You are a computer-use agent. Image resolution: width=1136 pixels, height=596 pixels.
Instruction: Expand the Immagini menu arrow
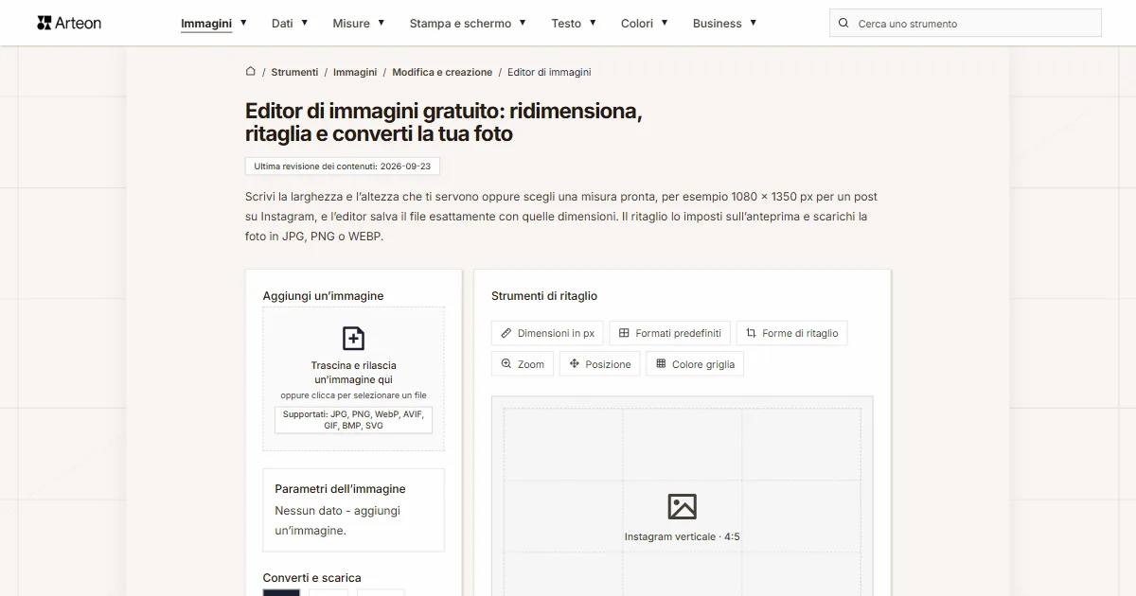point(243,23)
